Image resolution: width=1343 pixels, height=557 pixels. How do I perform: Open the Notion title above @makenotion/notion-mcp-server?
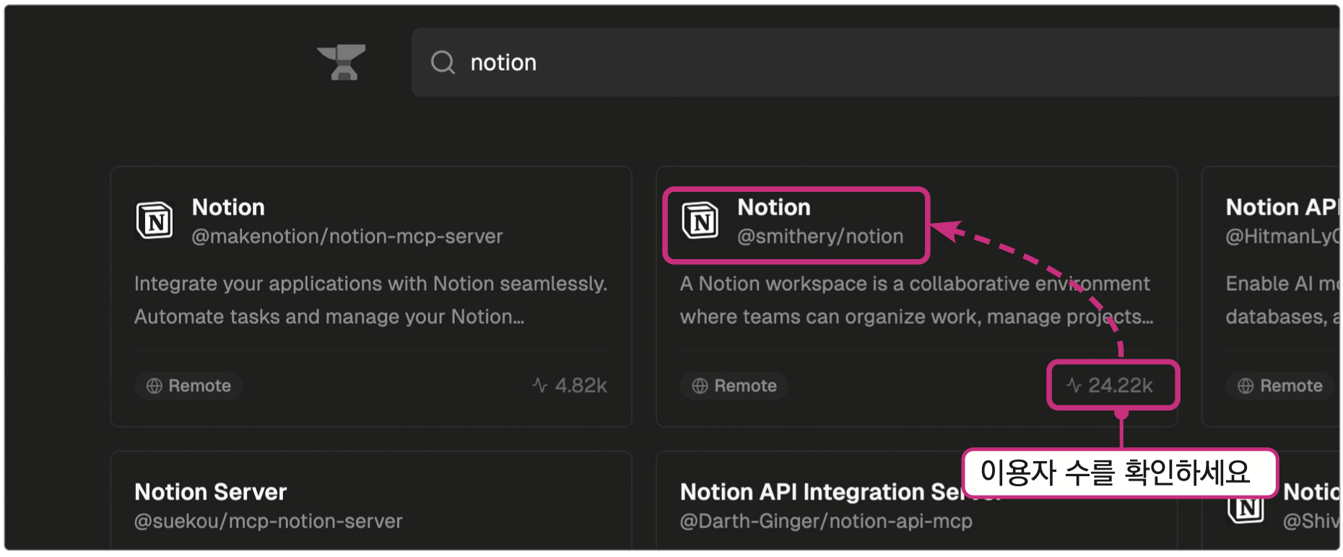click(228, 208)
